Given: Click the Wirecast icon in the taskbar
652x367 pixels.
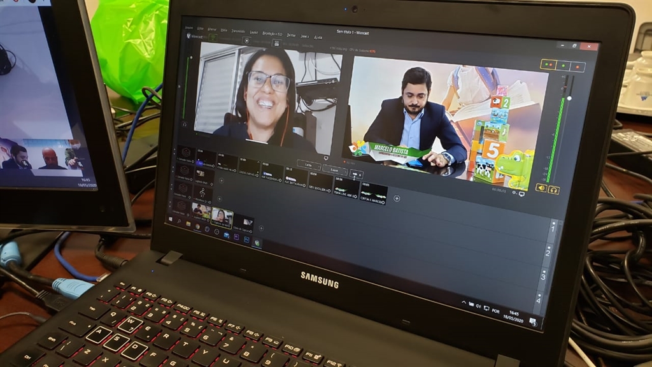Looking at the screenshot, I should point(257,243).
